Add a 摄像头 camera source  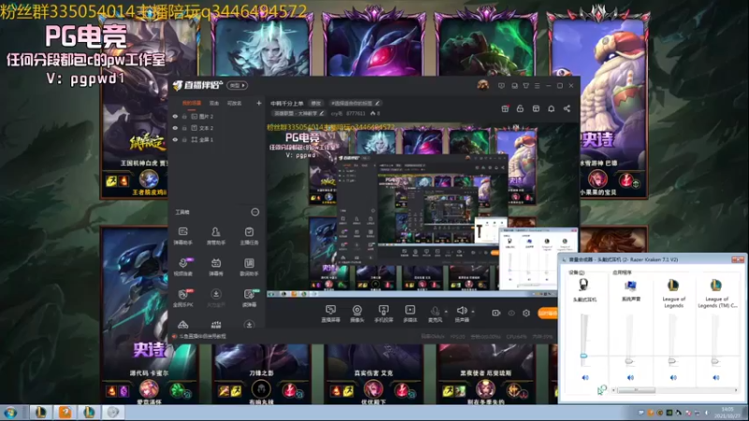point(357,313)
